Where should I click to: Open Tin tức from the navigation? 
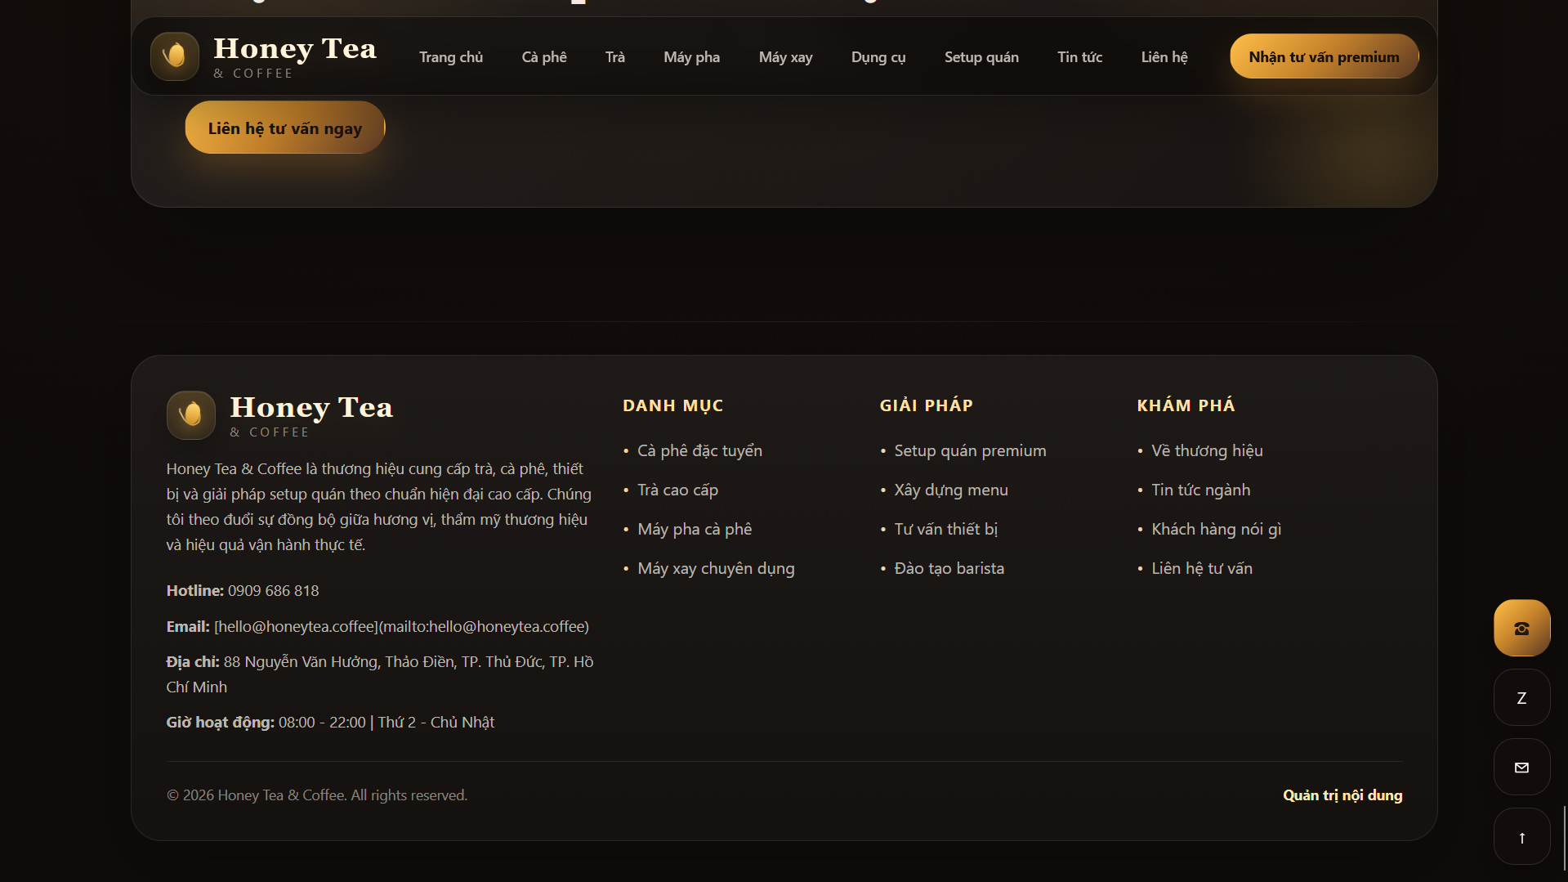point(1079,56)
